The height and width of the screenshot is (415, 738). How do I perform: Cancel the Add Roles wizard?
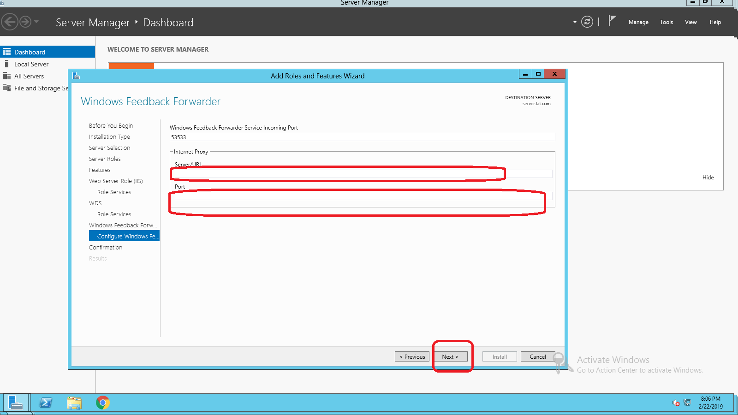click(538, 356)
